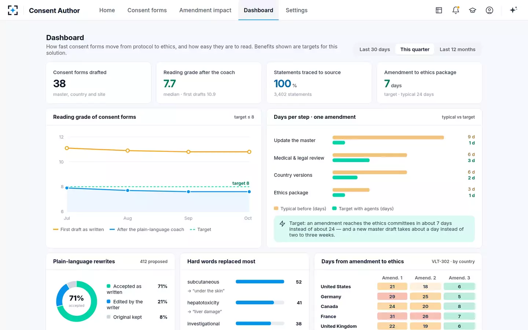Toggle the Target with agents (days) legend

point(363,209)
